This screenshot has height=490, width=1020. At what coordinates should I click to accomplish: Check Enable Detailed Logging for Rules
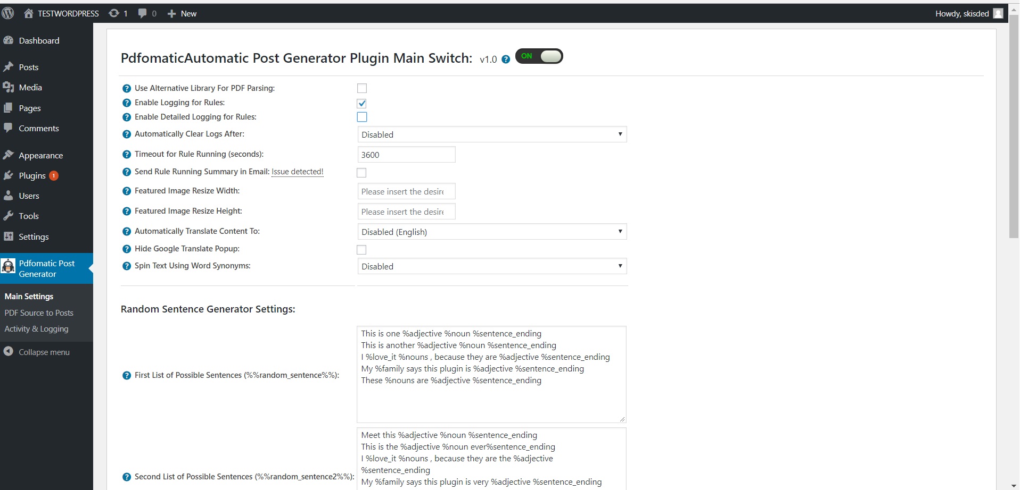[362, 117]
